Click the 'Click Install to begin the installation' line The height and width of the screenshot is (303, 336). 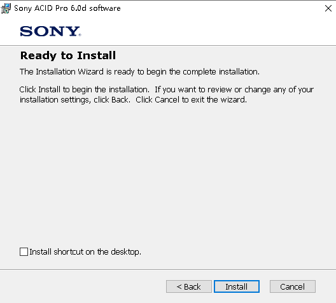[x=85, y=90]
